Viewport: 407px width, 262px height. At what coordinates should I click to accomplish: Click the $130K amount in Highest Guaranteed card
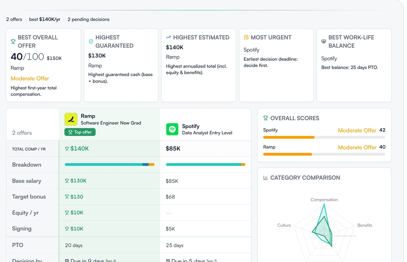(97, 56)
